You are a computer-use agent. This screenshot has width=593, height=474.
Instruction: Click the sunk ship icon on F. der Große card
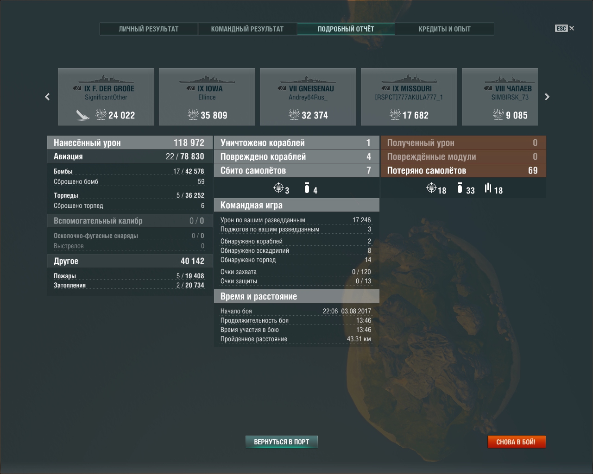[x=83, y=115]
